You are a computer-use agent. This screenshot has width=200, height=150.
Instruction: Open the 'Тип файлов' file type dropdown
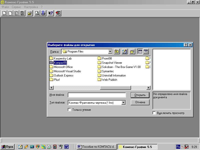(x=123, y=102)
